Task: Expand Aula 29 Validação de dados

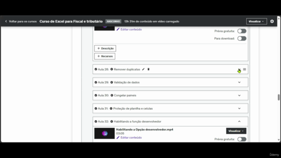Action: click(x=239, y=83)
